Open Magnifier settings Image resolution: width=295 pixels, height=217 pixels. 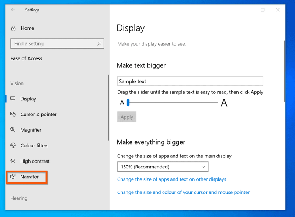[x=31, y=130]
